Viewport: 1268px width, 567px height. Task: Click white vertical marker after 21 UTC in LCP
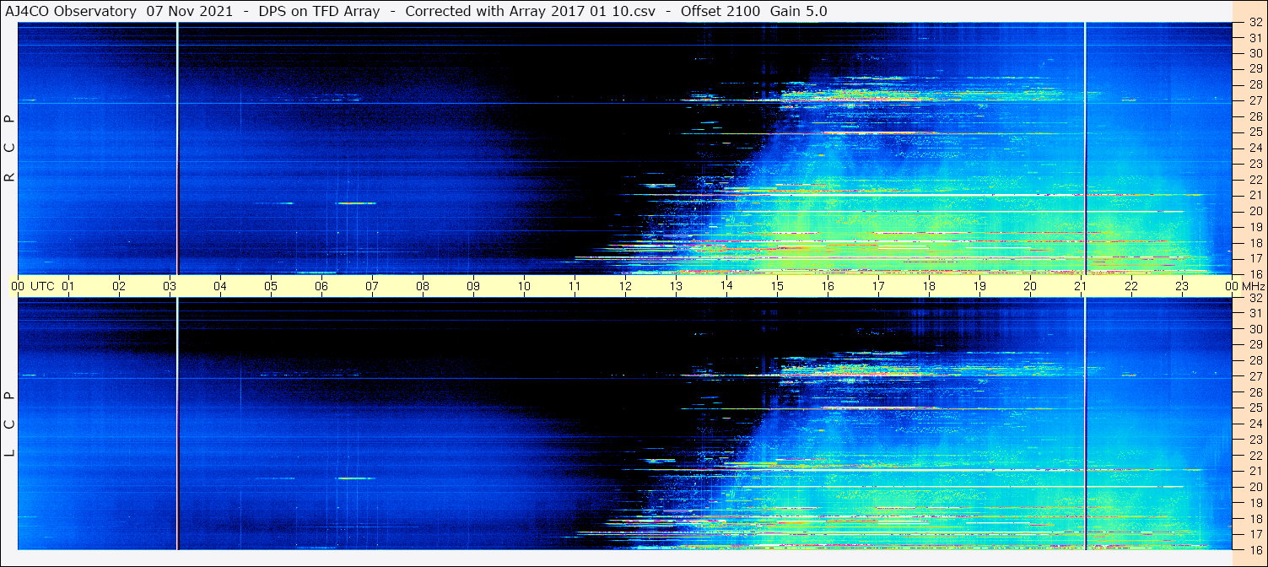(x=1085, y=424)
